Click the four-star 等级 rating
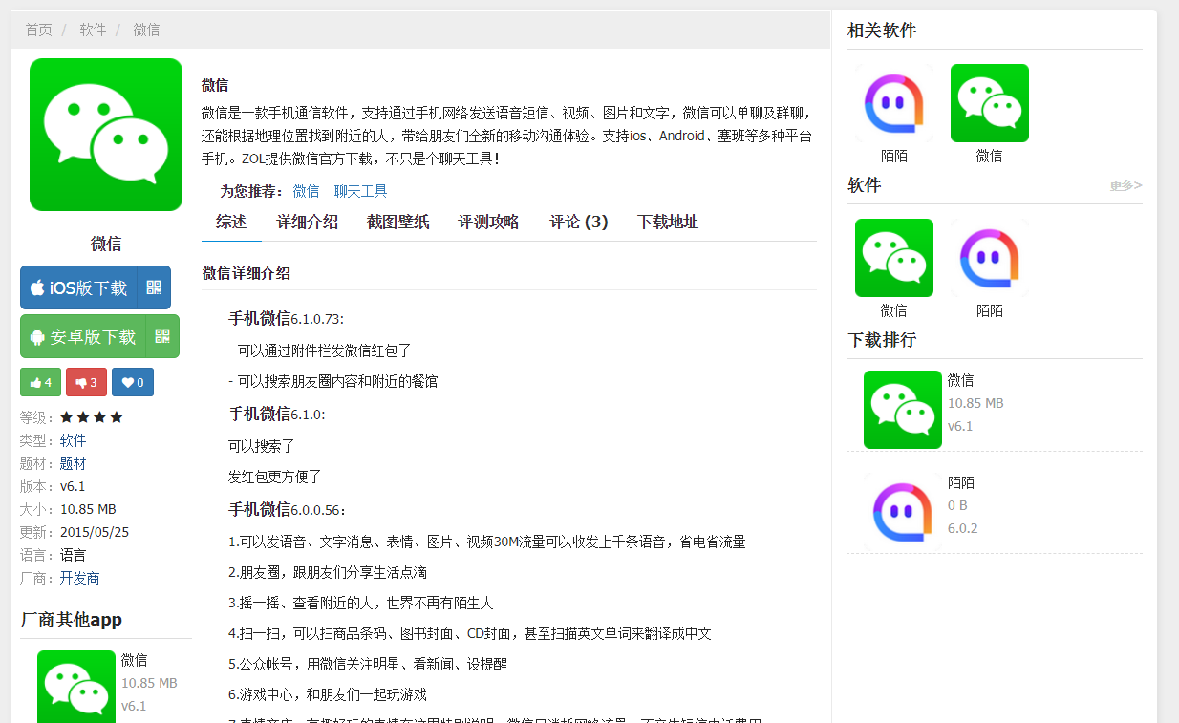The image size is (1179, 723). 92,417
